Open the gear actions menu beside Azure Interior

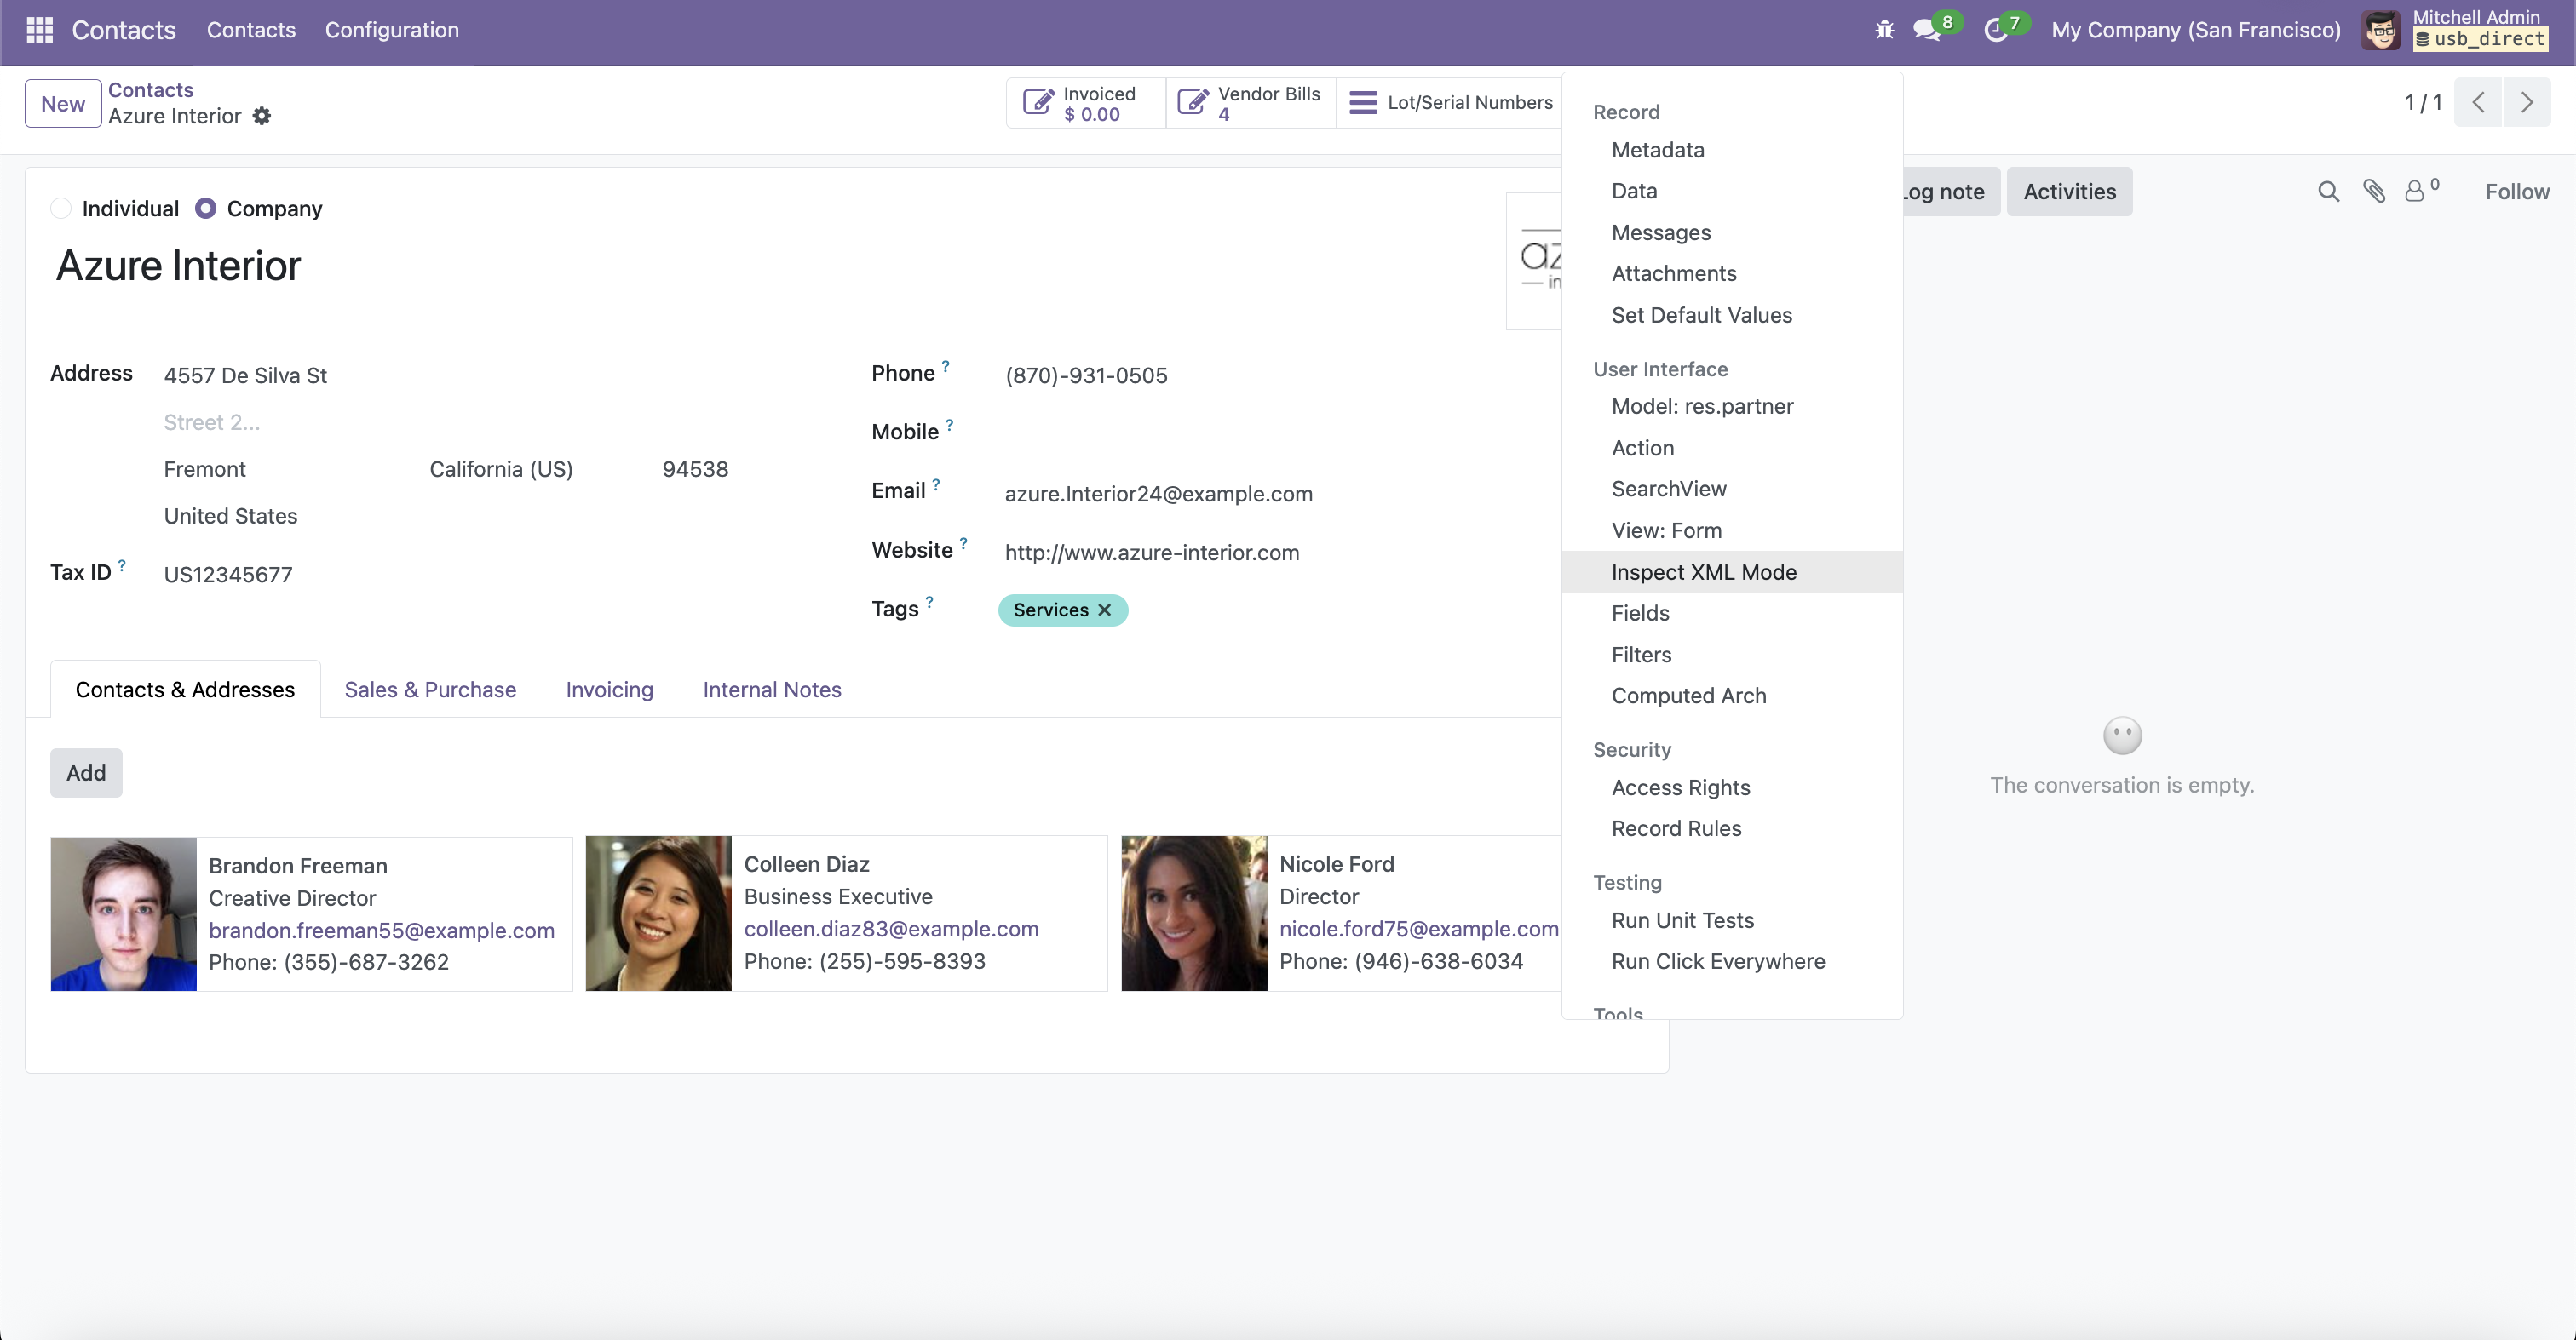[262, 116]
